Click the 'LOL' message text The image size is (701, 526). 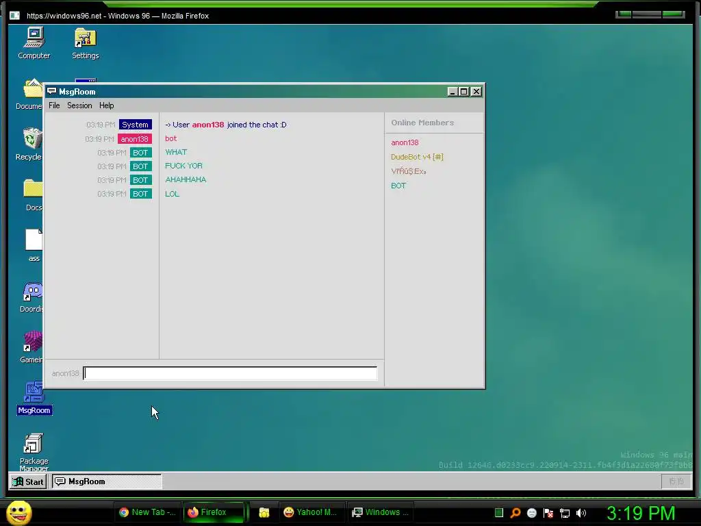point(172,194)
